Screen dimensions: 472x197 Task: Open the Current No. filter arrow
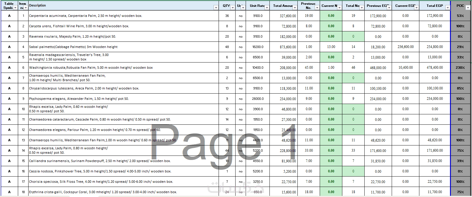[x=339, y=8]
